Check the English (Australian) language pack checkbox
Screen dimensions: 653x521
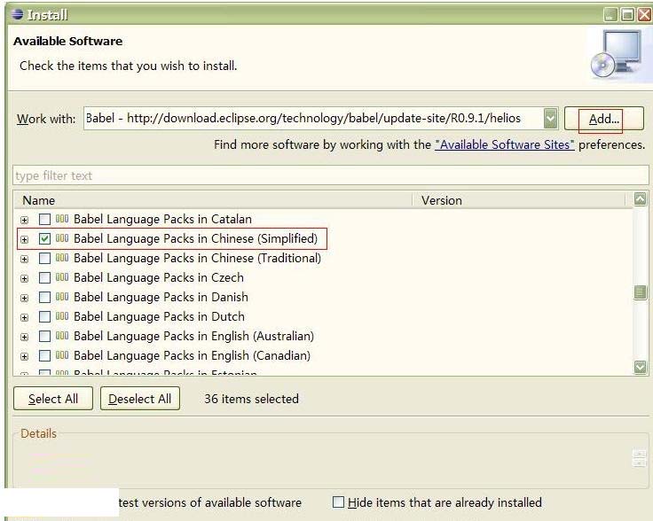pyautogui.click(x=44, y=337)
